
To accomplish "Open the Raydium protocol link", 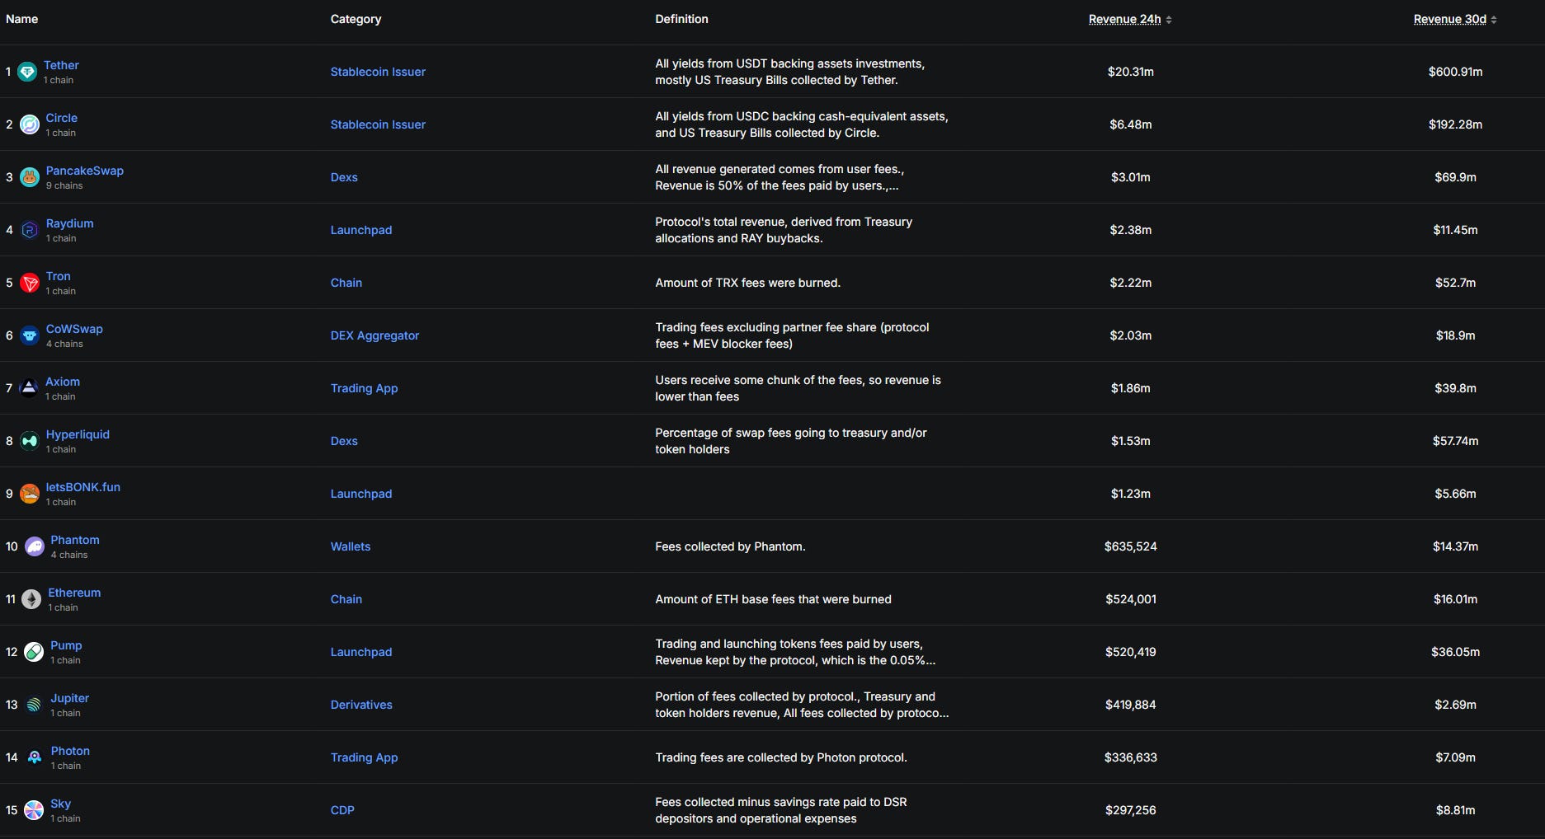I will tap(70, 223).
